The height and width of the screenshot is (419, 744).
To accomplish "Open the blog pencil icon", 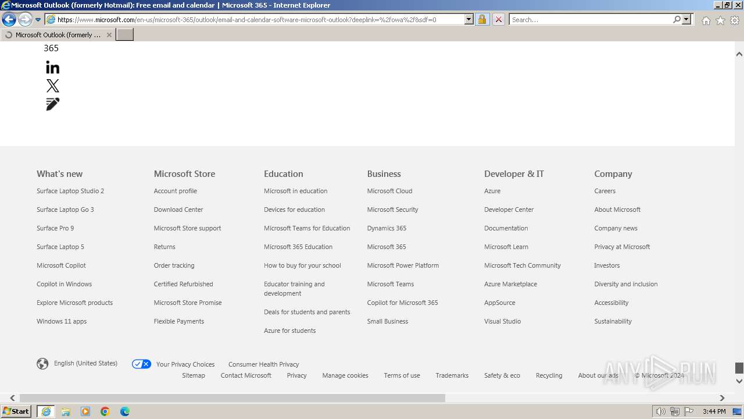I will pyautogui.click(x=53, y=104).
